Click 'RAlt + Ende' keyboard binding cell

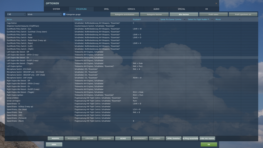coord(145,63)
